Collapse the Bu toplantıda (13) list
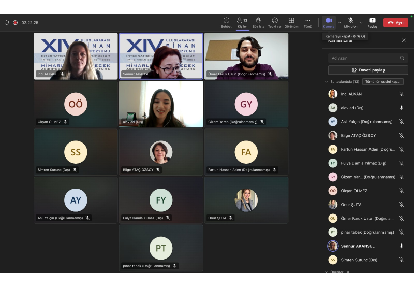The image size is (414, 287). (x=327, y=82)
